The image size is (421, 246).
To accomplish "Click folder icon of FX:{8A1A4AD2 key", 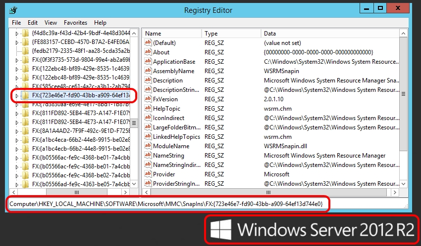I will click(25, 131).
